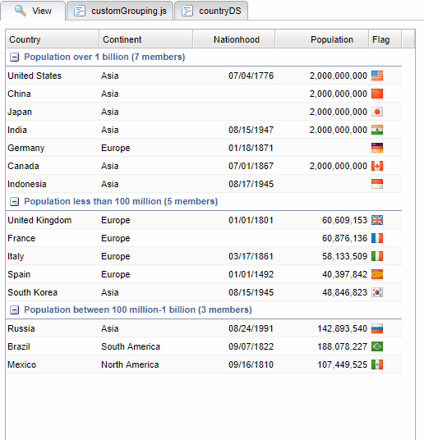Click the 48,846,823 population value
This screenshot has width=424, height=440.
coord(344,292)
